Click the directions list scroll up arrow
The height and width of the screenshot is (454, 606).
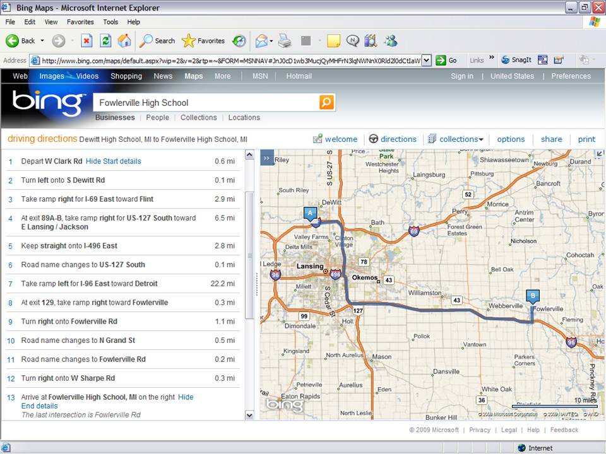[249, 154]
